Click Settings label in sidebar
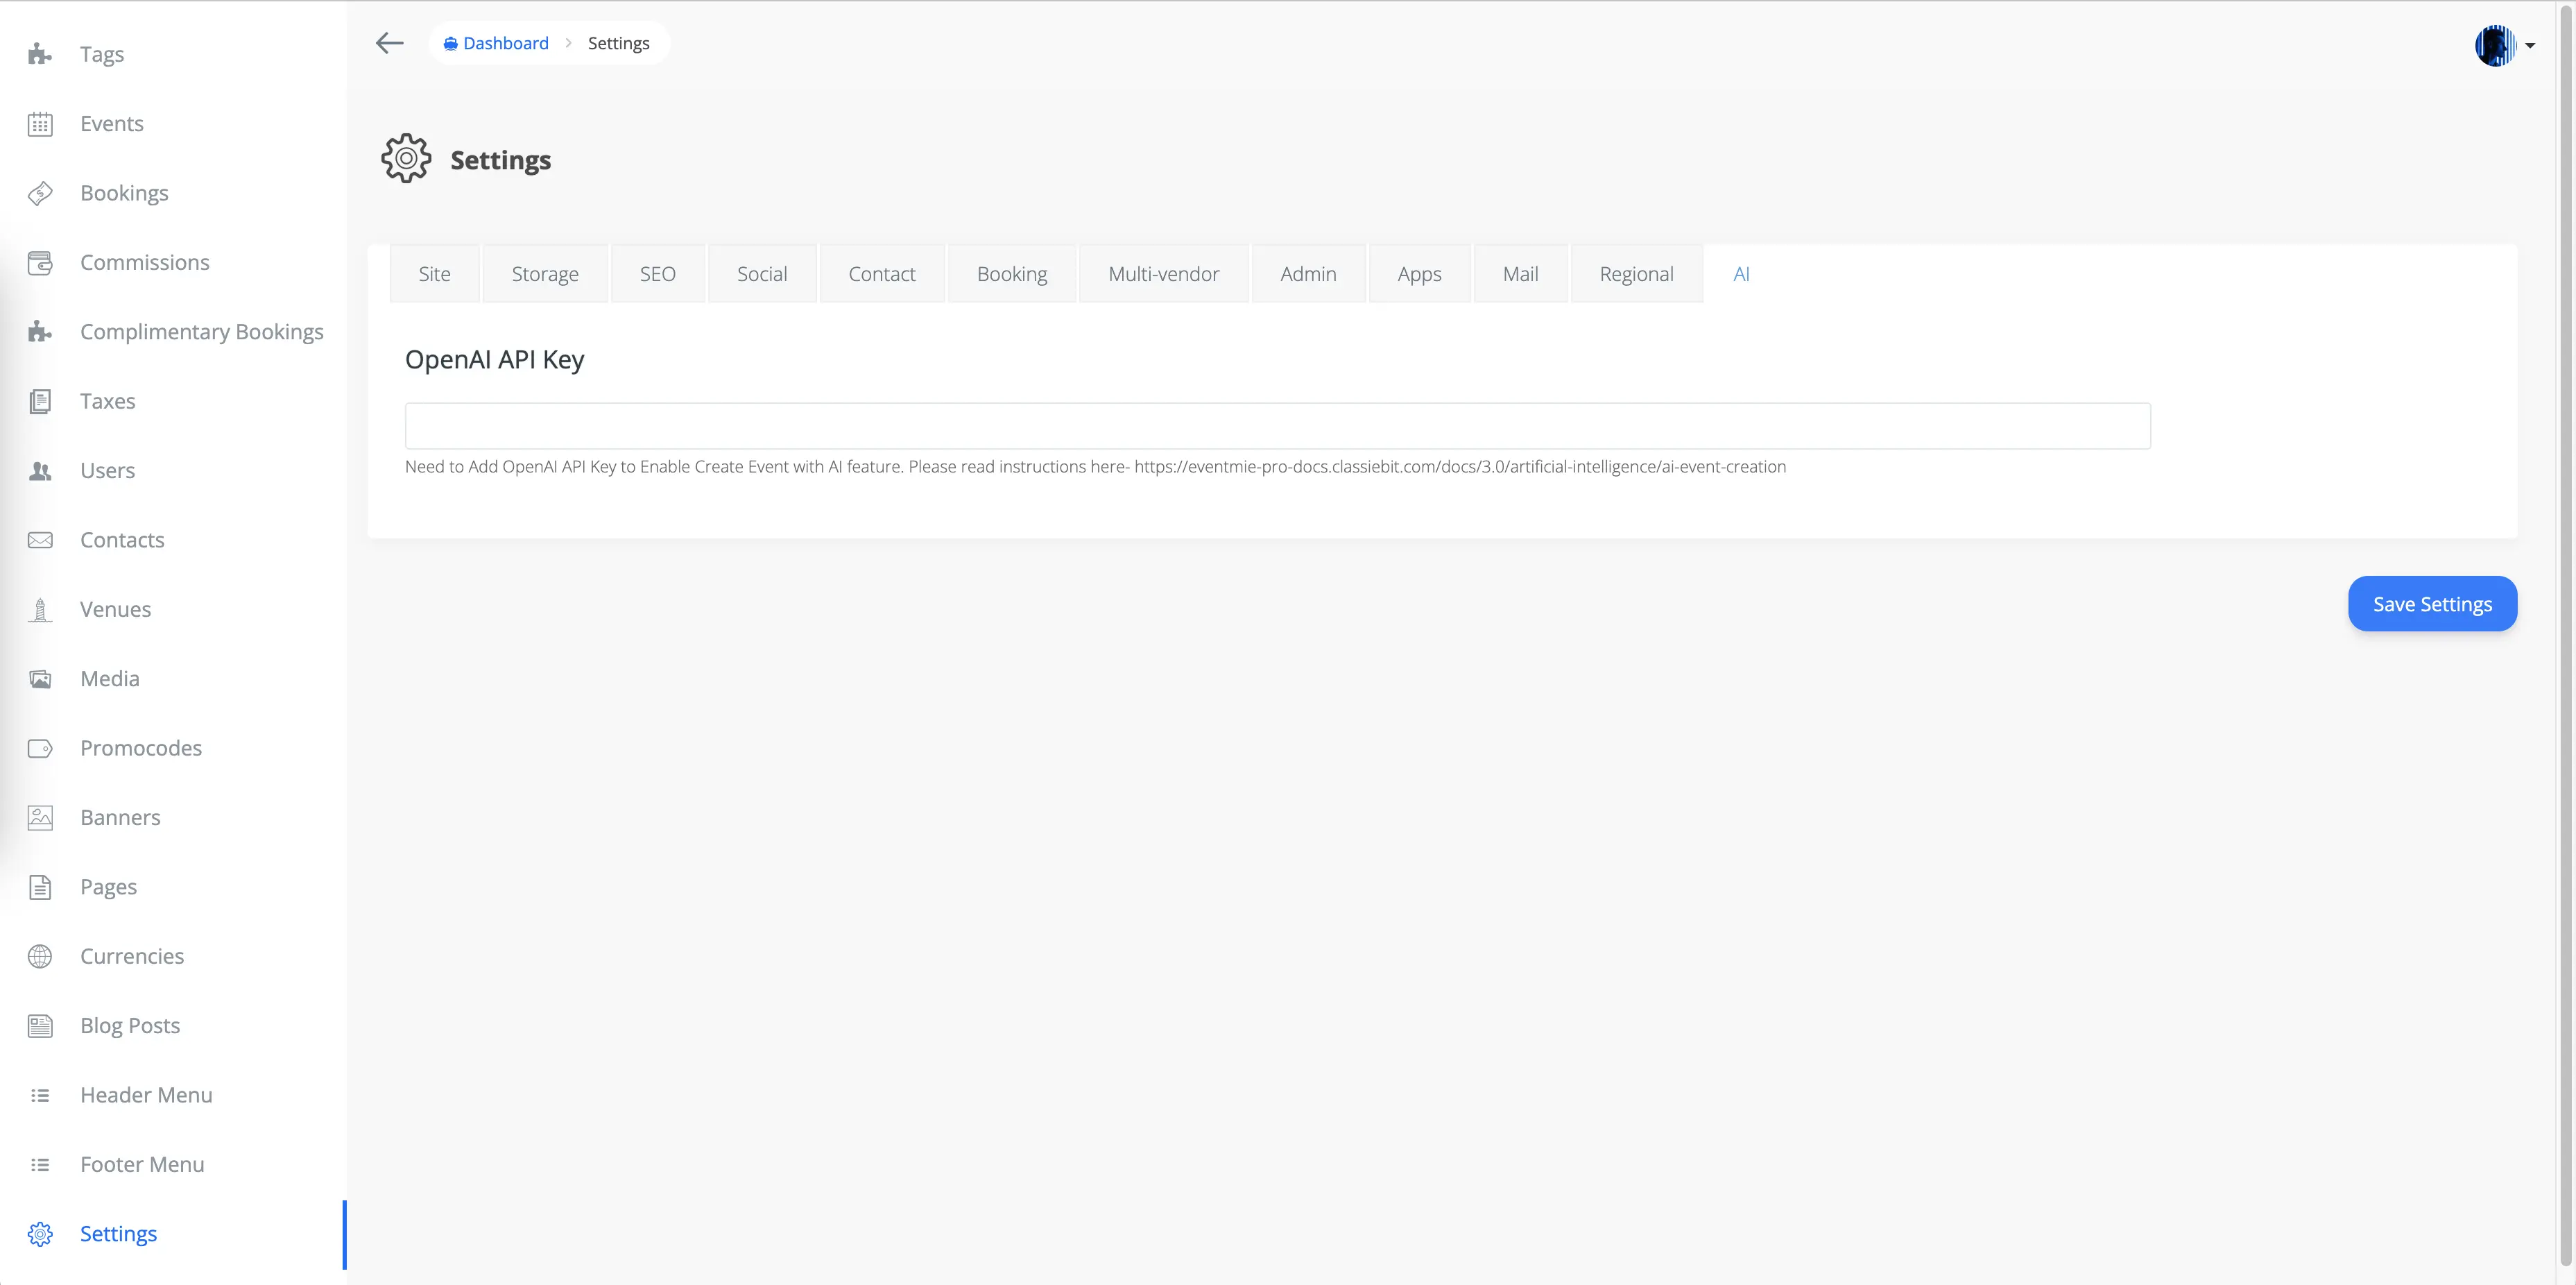 coord(119,1234)
